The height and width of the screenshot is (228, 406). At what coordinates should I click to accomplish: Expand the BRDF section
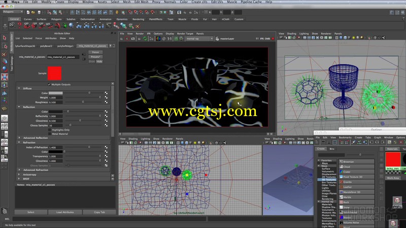[19, 179]
